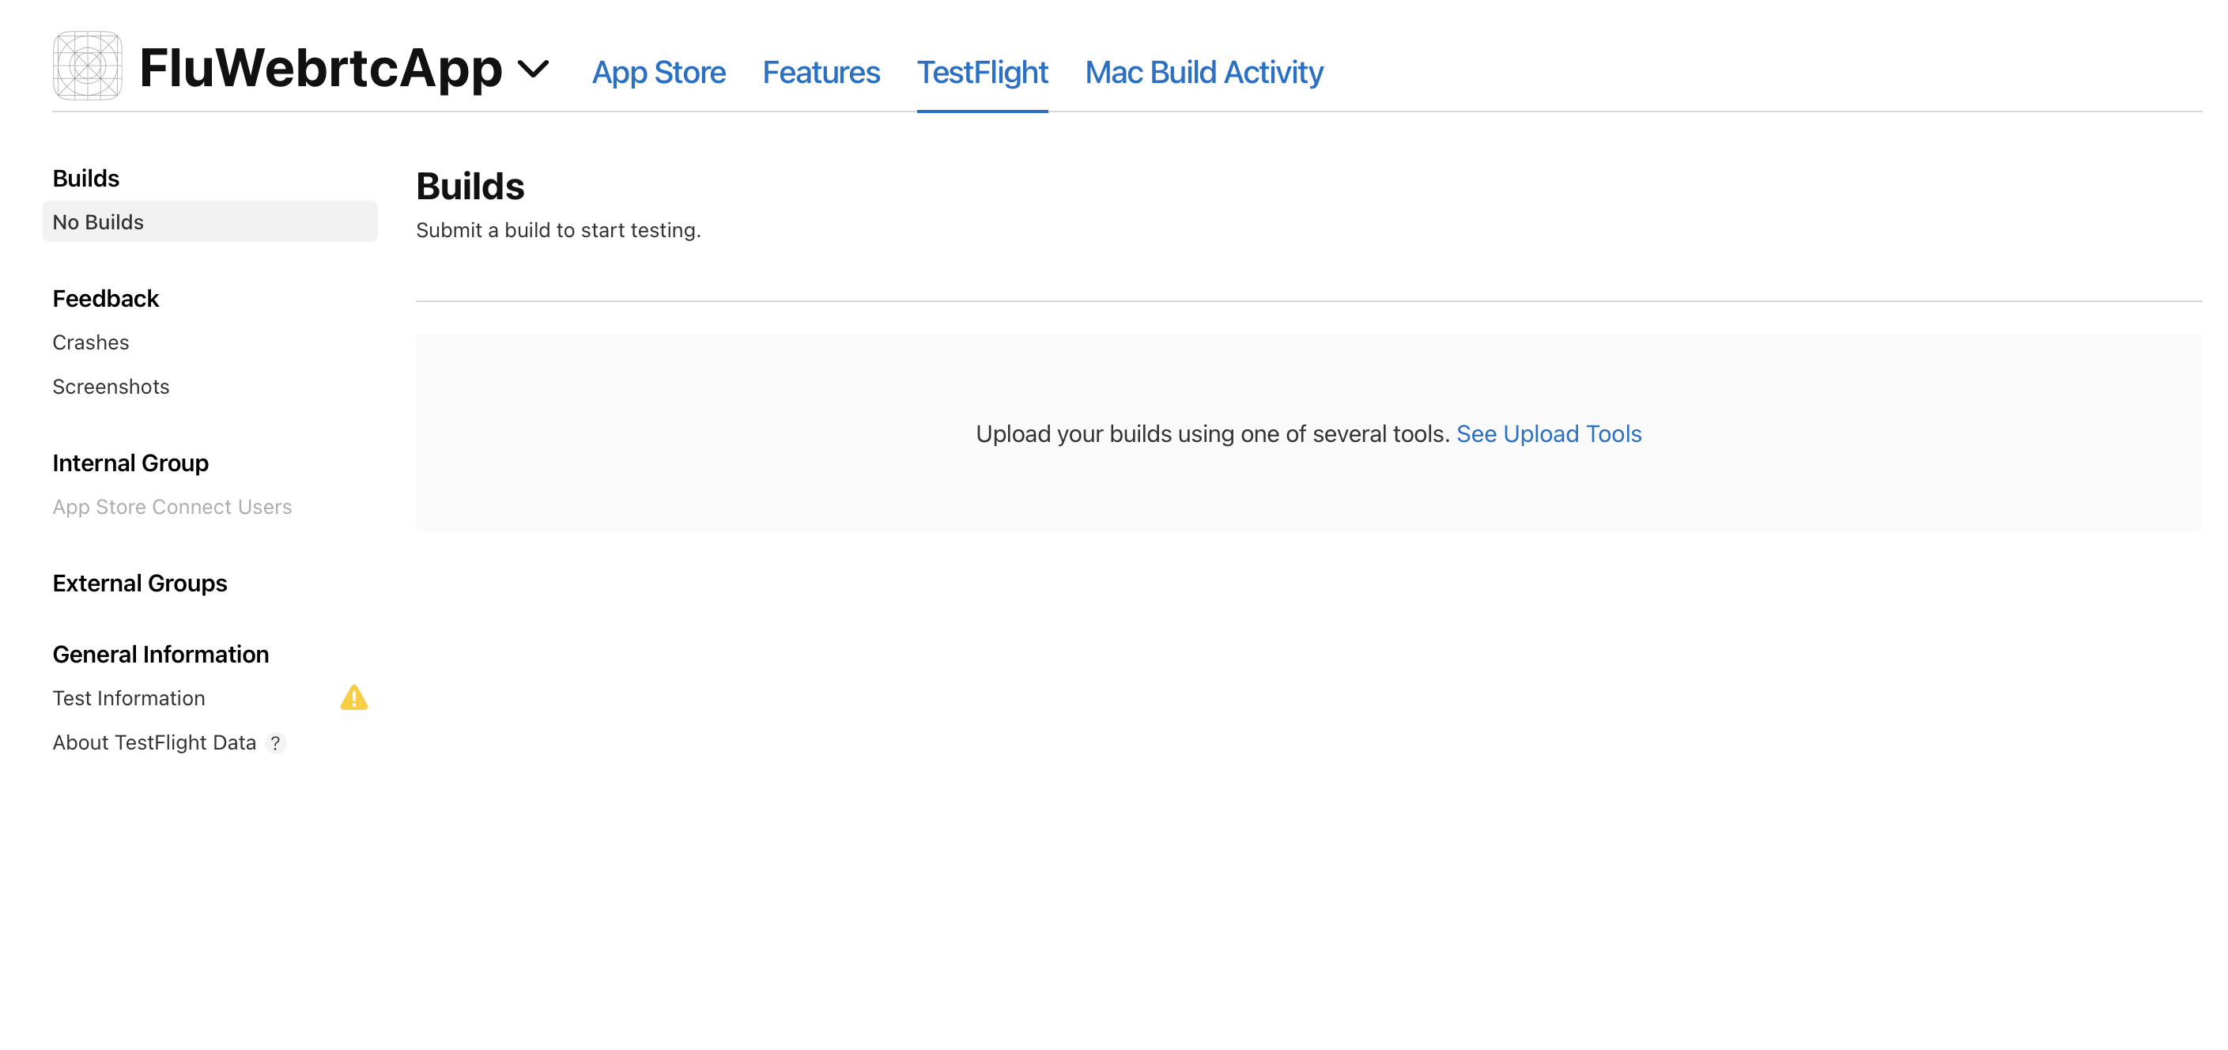This screenshot has height=1050, width=2228.
Task: Click the Internal Group heading
Action: tap(130, 463)
